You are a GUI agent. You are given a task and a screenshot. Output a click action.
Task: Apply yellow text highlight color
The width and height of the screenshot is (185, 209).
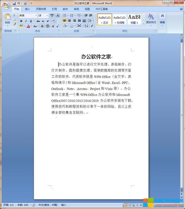[21, 26]
